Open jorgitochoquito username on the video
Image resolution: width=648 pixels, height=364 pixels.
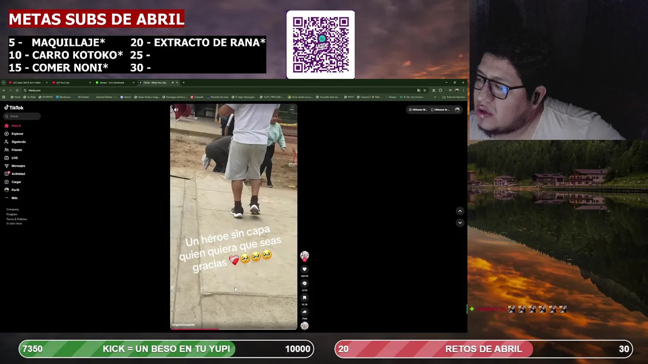(x=183, y=325)
